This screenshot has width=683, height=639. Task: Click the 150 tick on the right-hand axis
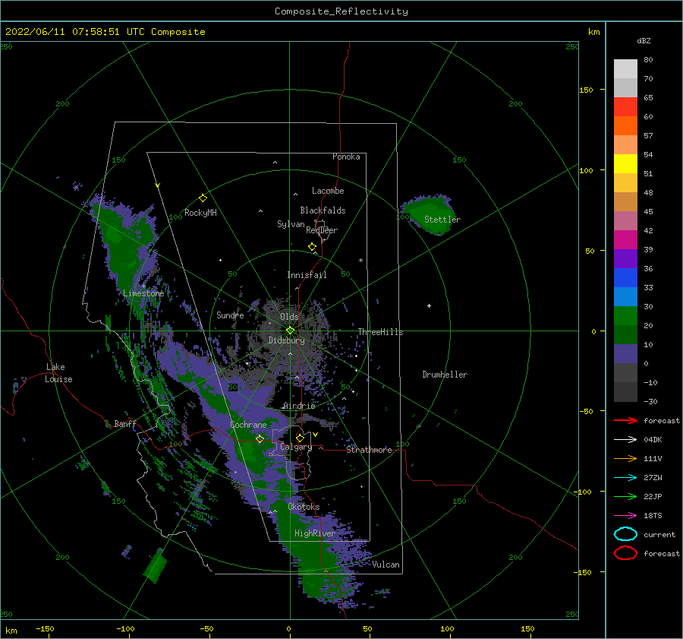(586, 90)
